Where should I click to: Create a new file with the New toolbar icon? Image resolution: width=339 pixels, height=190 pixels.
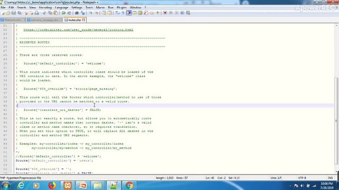[x=3, y=13]
